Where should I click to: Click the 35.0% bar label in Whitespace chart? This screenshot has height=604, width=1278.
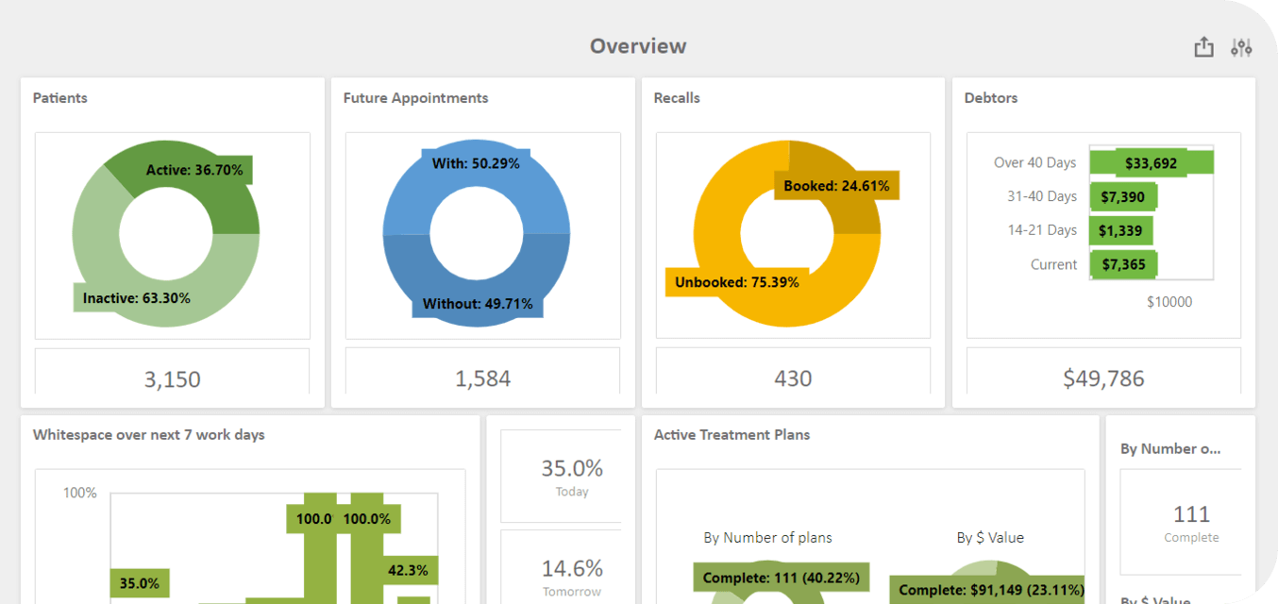(x=140, y=583)
